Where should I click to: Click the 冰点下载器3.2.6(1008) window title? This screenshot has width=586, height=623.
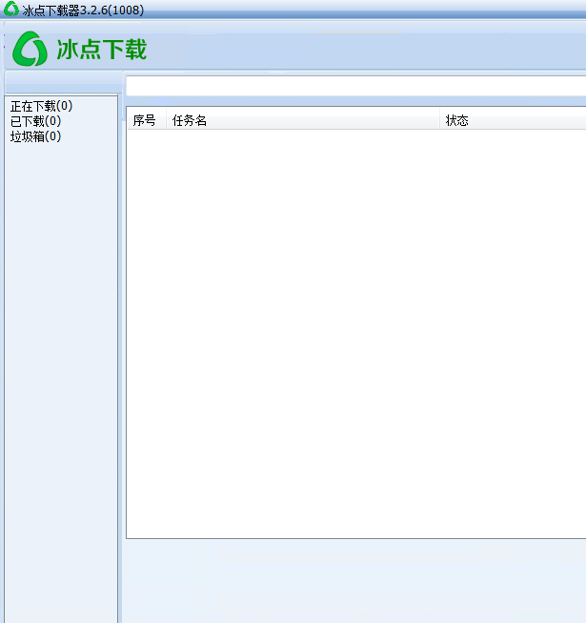[83, 10]
